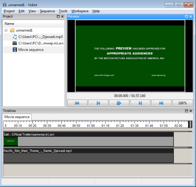Image resolution: width=196 pixels, height=187 pixels.
Task: Minimize the Vidiot window
Action: pos(169,5)
